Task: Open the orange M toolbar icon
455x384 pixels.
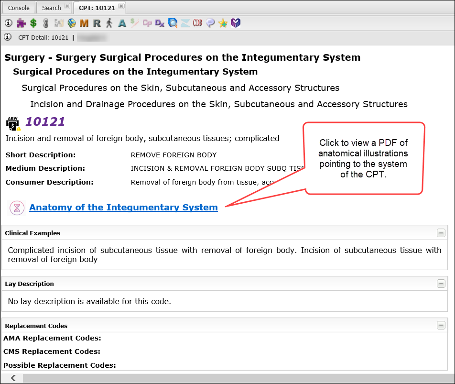Action: [x=84, y=22]
